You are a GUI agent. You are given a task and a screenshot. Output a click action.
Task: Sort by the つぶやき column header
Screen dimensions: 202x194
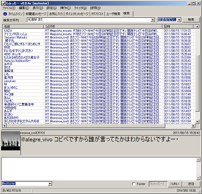[x=103, y=26]
